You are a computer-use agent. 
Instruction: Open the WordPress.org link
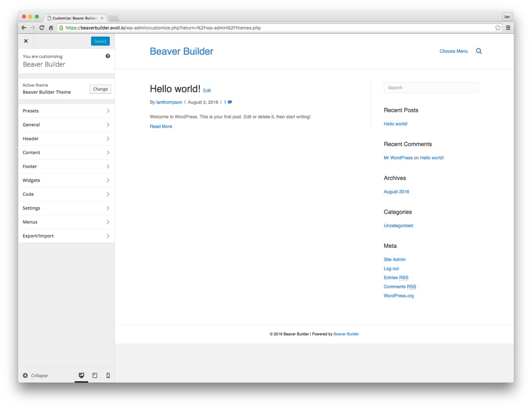click(x=399, y=296)
